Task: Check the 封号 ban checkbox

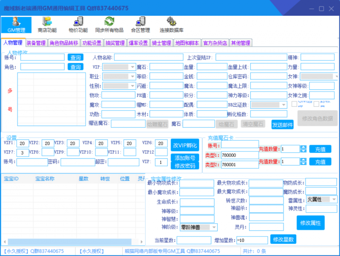Action: pyautogui.click(x=317, y=104)
